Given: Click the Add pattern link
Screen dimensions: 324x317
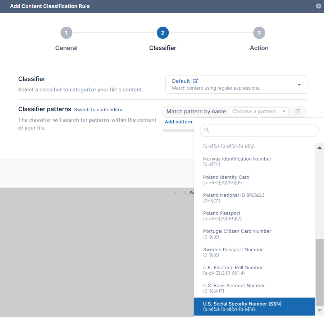Looking at the screenshot, I should point(178,122).
